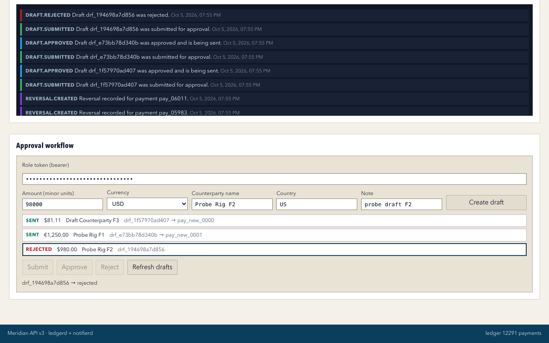The image size is (549, 343).
Task: Select the SENT $81.11 Draft Counterparty F3 row
Action: click(274, 220)
